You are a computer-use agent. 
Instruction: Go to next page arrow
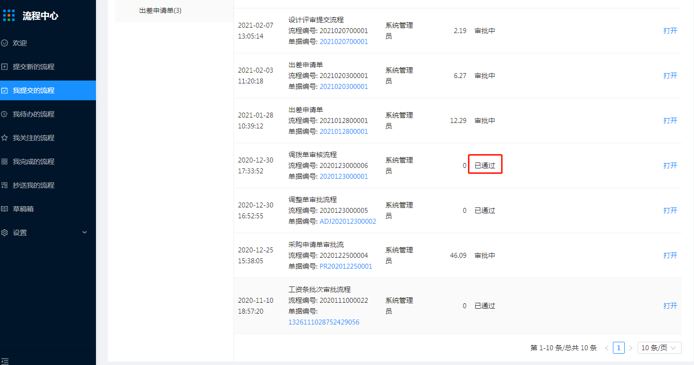[631, 348]
